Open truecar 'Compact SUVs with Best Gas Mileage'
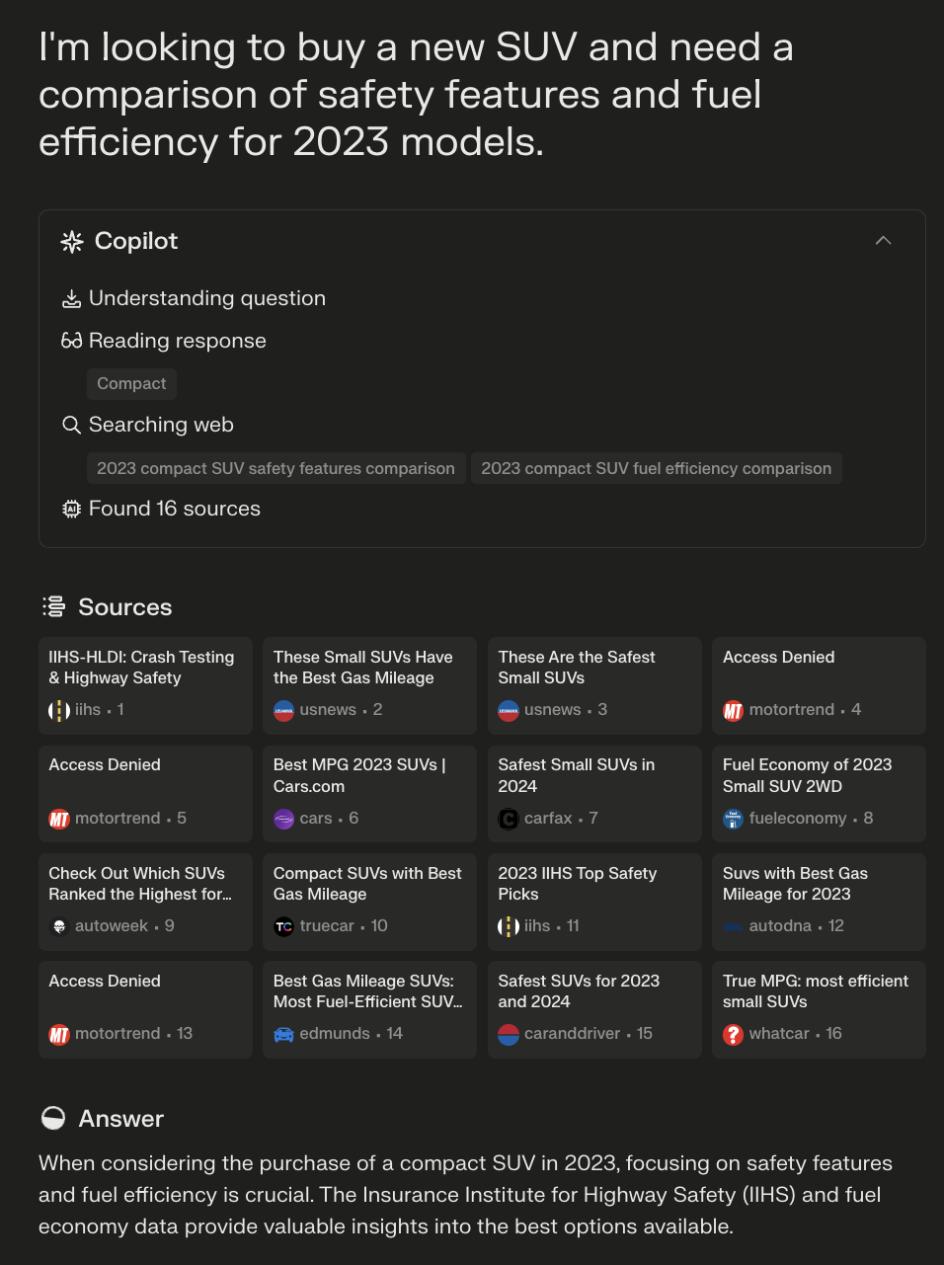The height and width of the screenshot is (1265, 944). 370,902
